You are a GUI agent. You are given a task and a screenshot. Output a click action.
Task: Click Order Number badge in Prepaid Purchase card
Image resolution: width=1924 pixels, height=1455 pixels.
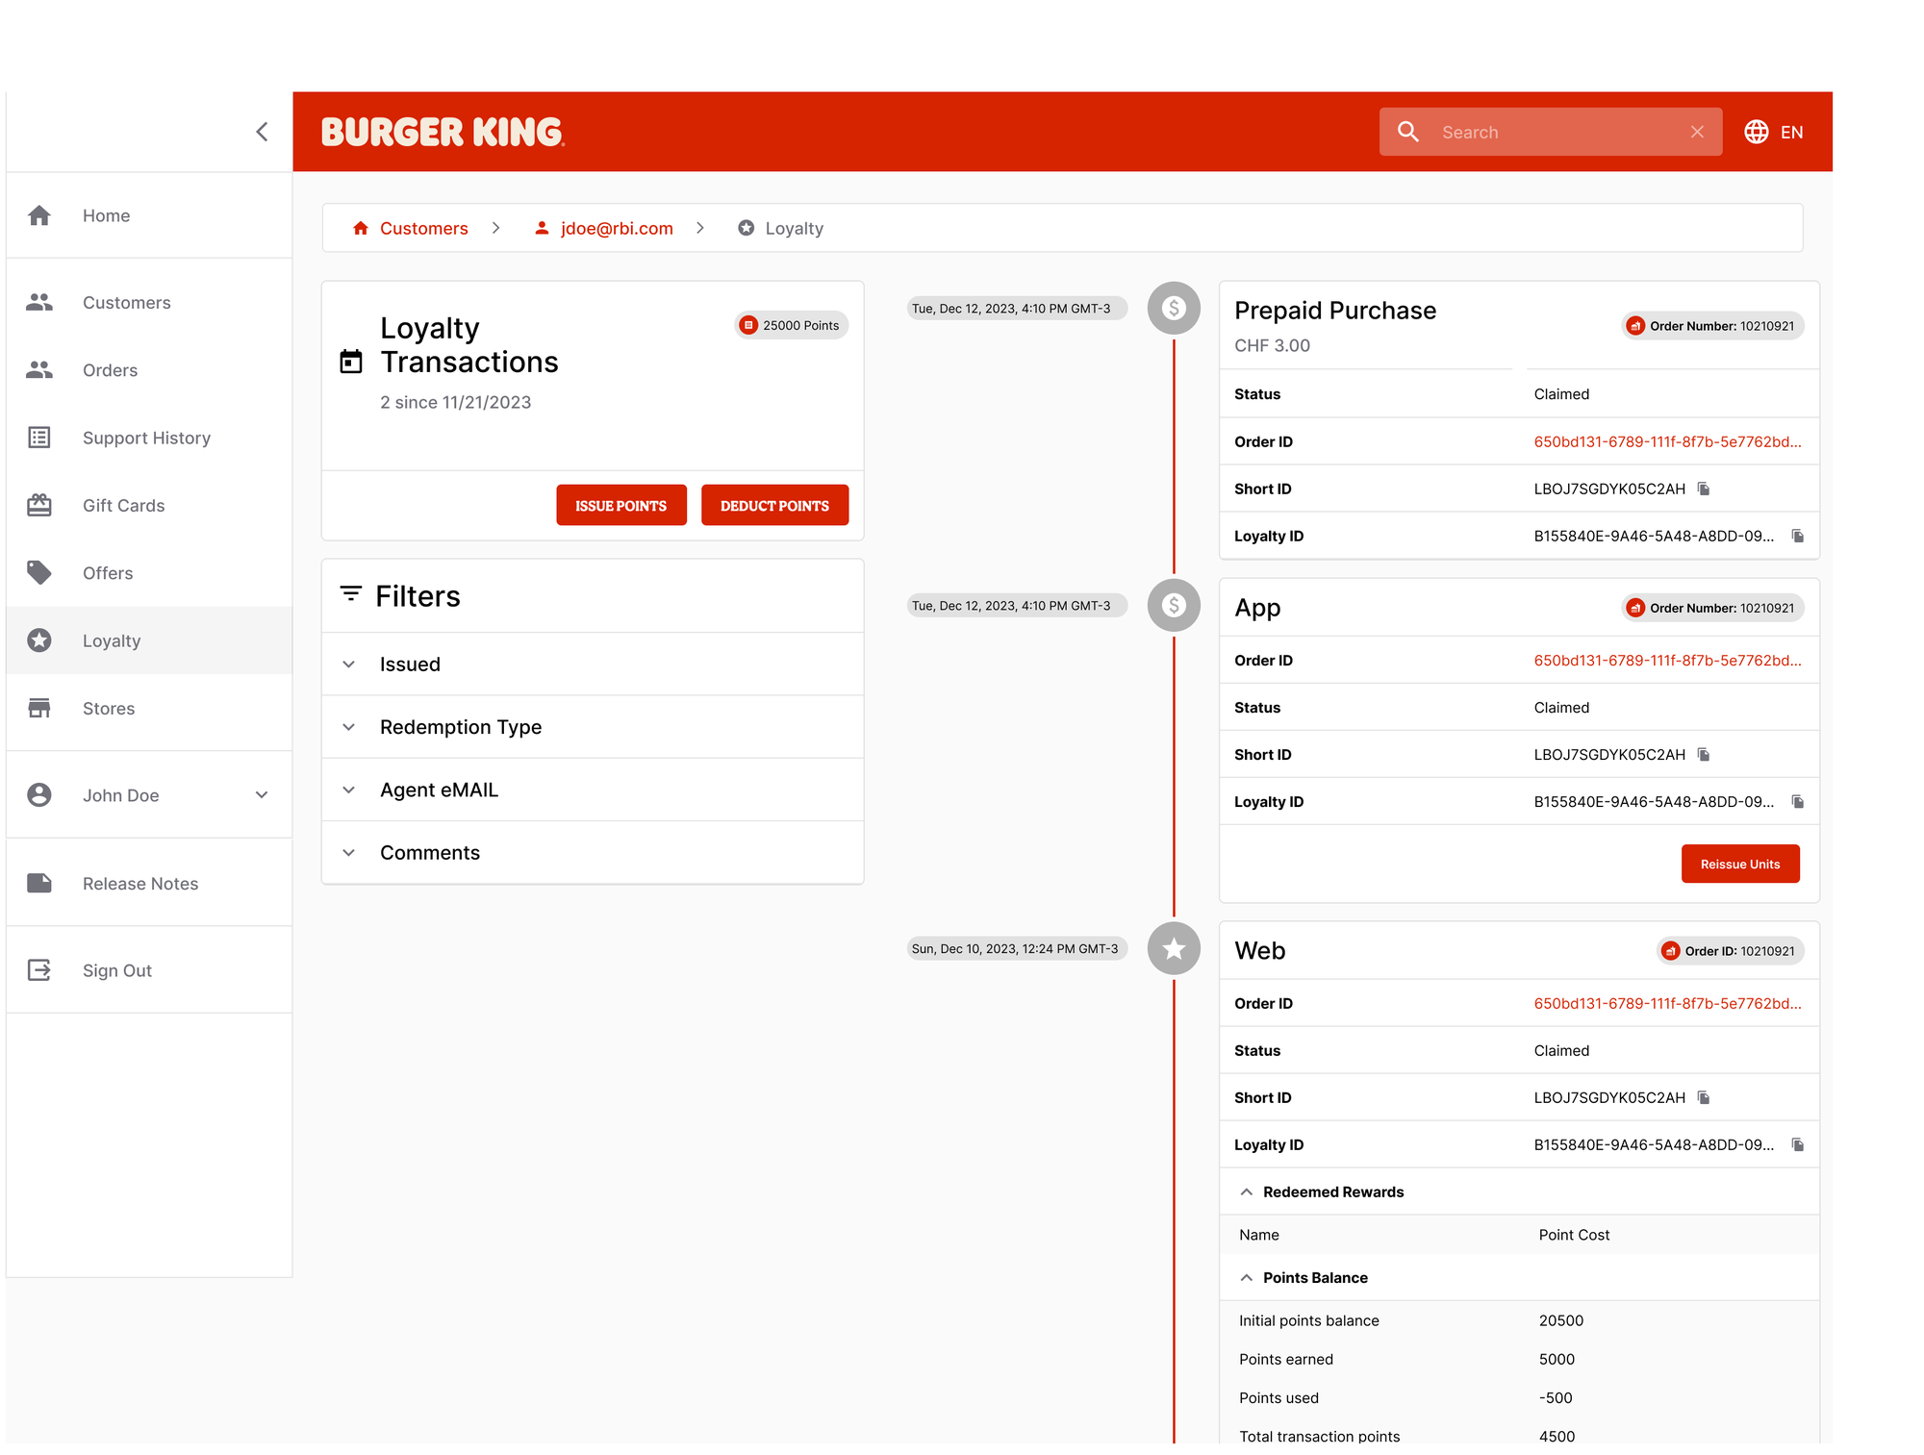pyautogui.click(x=1712, y=326)
